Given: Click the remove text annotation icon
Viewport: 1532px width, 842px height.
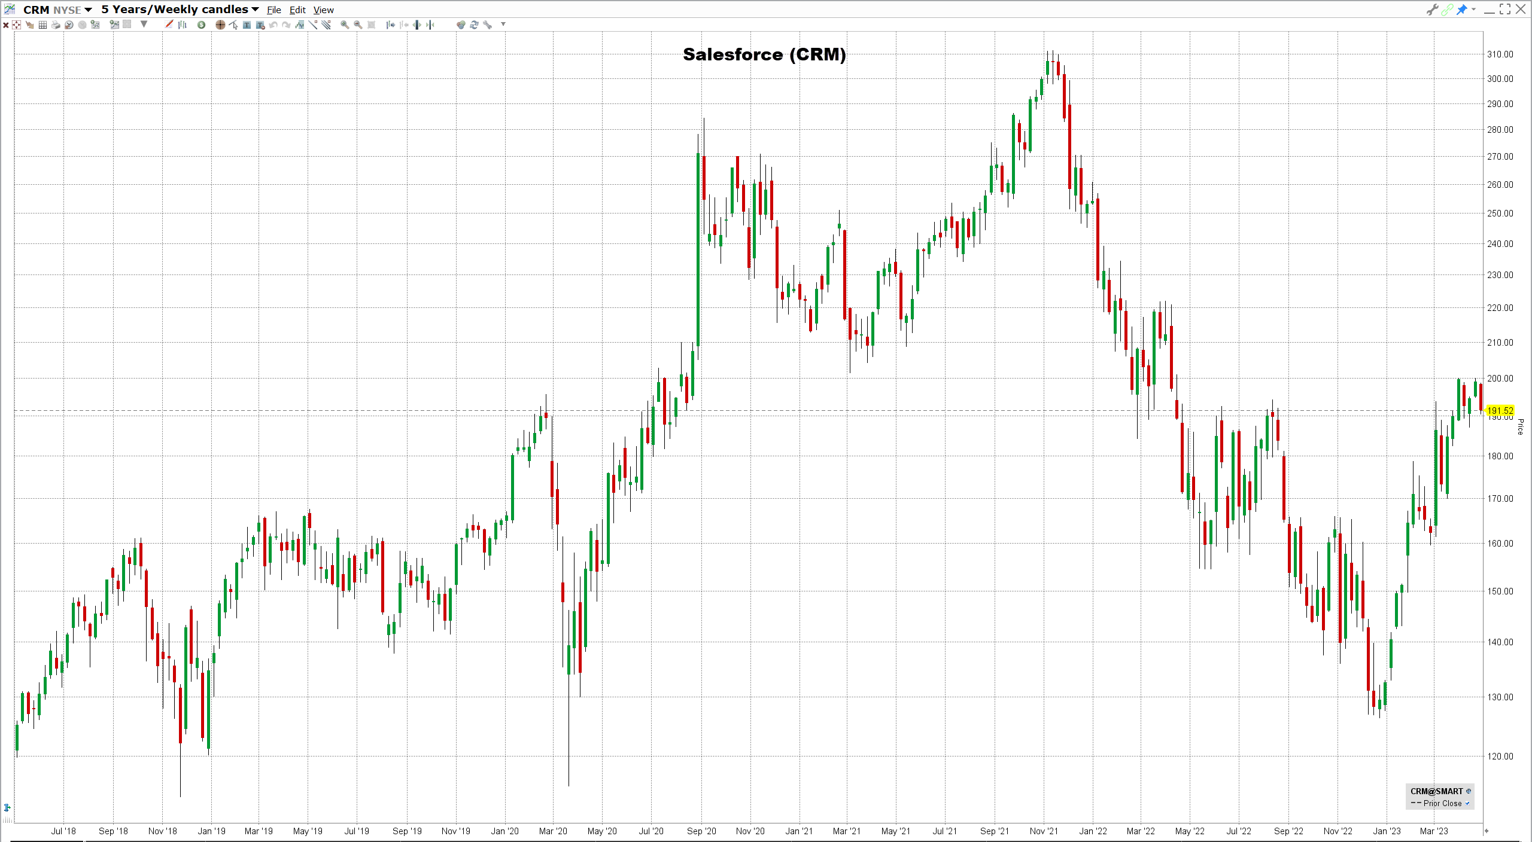Looking at the screenshot, I should point(260,25).
